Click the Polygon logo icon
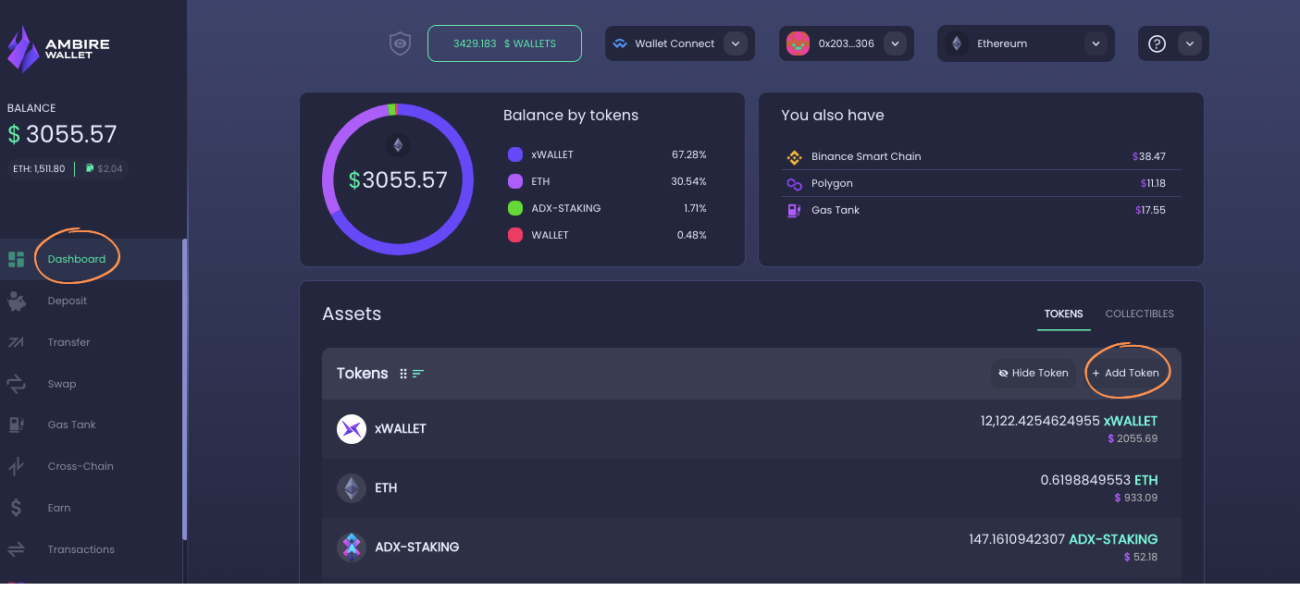The width and height of the screenshot is (1300, 591). (x=794, y=184)
